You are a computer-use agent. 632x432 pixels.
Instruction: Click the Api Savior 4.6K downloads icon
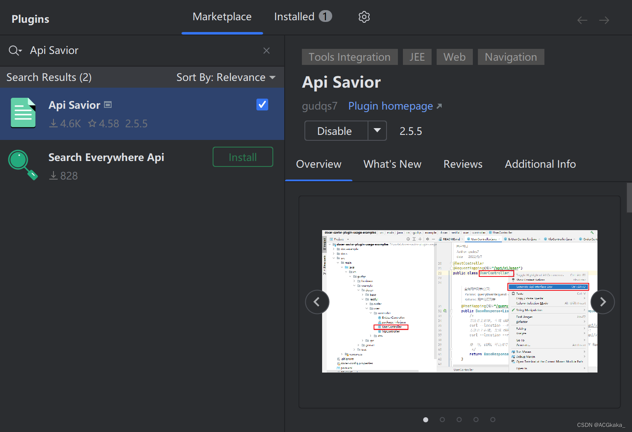(x=53, y=123)
